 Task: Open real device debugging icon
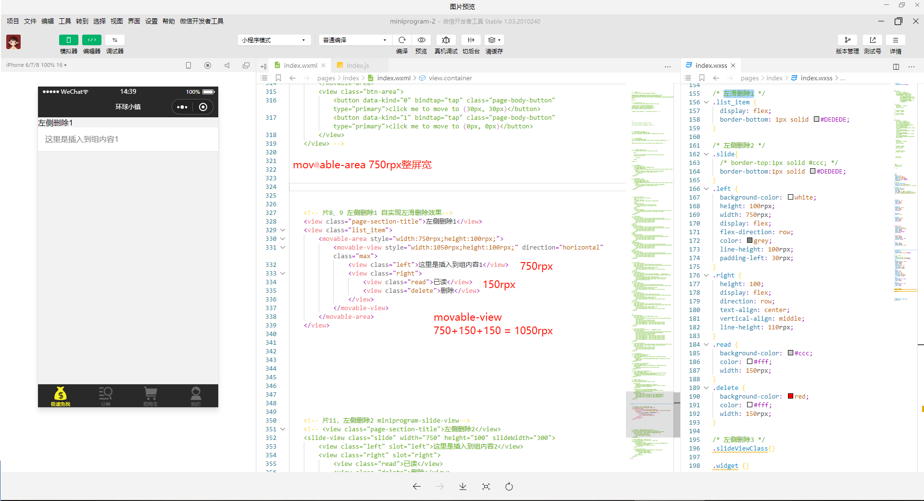446,40
